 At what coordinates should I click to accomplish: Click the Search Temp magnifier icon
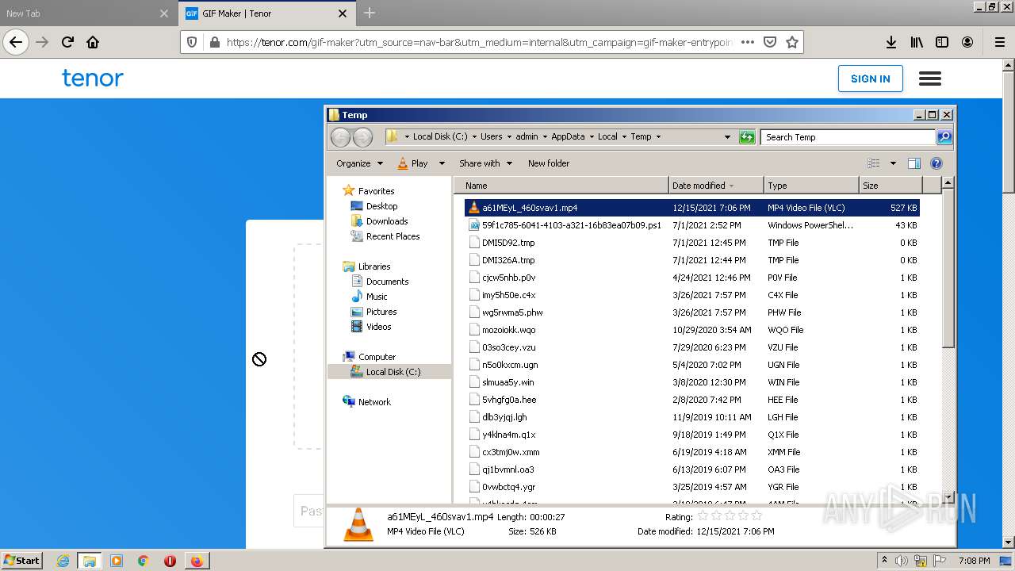click(x=944, y=137)
